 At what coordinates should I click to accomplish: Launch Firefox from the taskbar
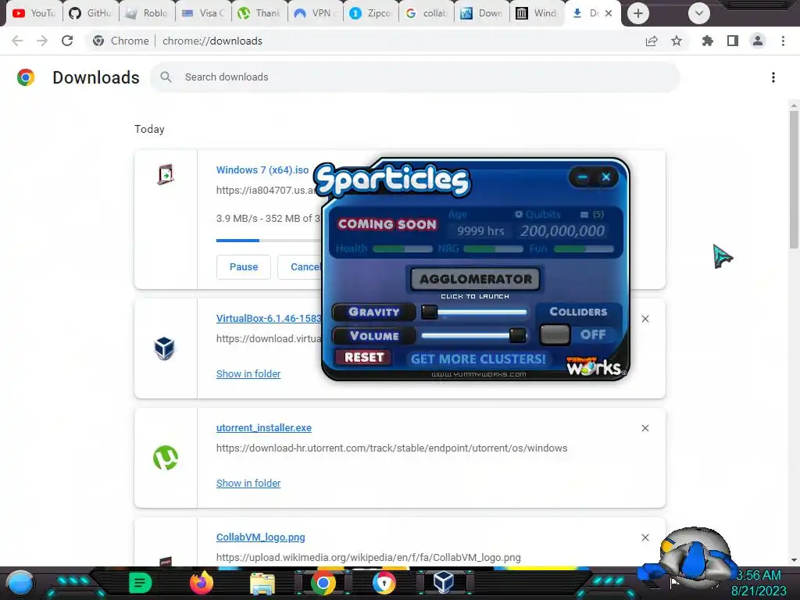202,583
